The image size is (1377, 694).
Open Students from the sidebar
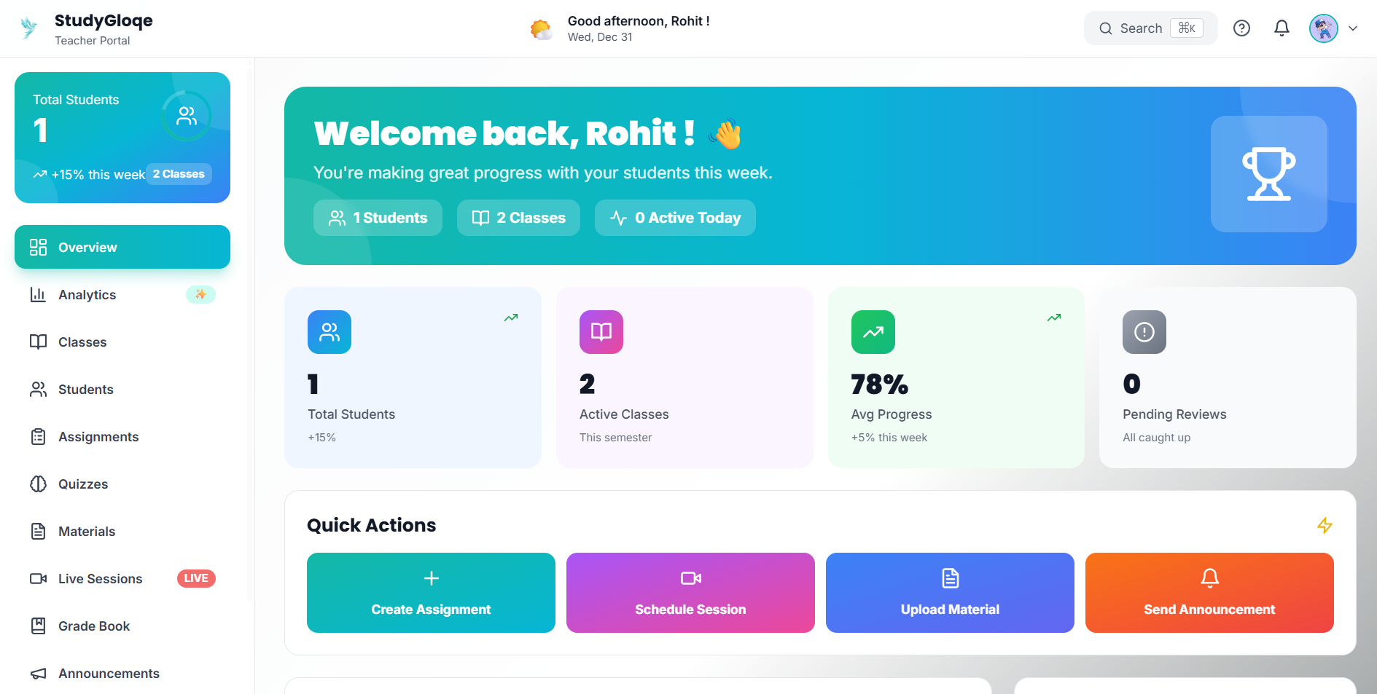click(122, 389)
